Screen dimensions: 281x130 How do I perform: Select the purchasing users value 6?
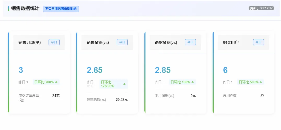pos(225,70)
